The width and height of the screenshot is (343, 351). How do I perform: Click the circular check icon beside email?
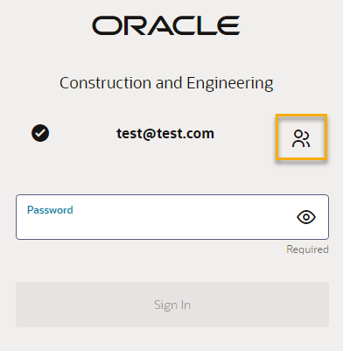click(x=40, y=133)
